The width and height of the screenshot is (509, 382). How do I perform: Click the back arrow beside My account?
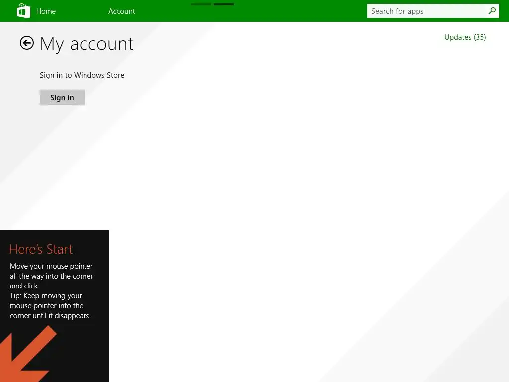click(27, 43)
